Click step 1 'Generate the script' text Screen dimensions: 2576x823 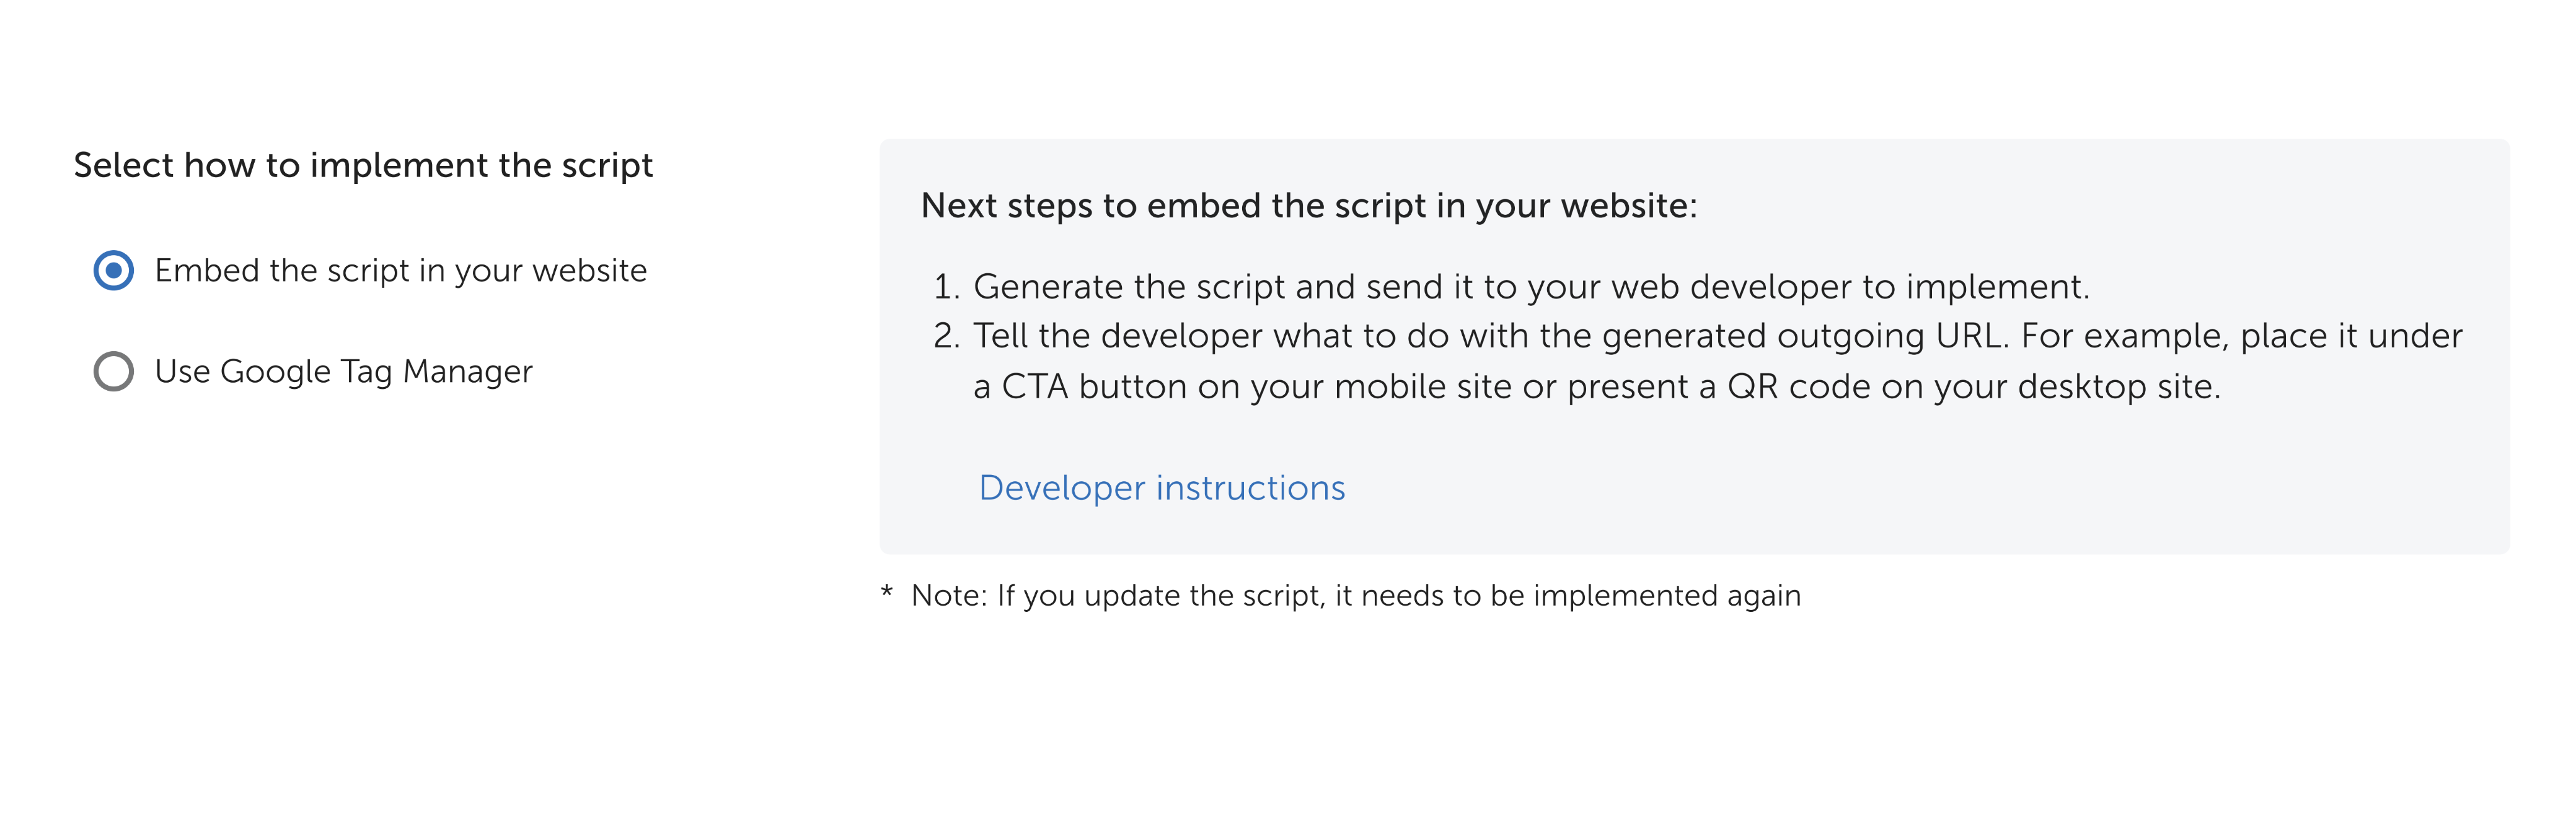coord(1530,286)
